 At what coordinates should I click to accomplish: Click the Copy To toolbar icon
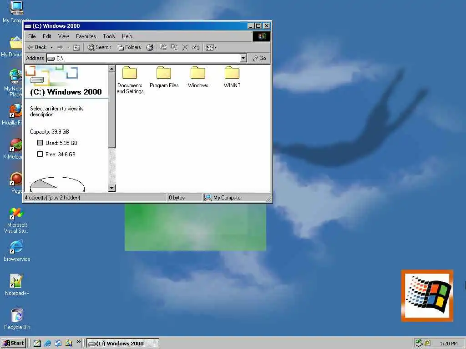point(174,47)
